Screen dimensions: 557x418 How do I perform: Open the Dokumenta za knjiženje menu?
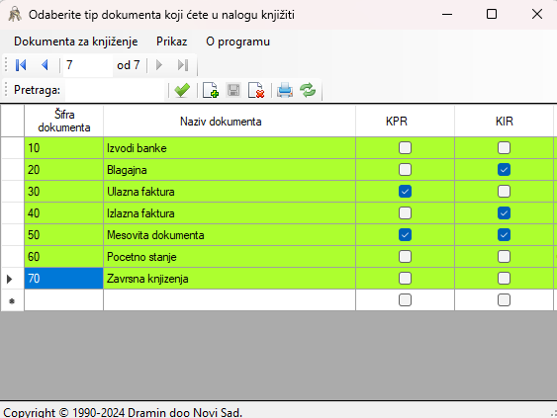coord(75,42)
